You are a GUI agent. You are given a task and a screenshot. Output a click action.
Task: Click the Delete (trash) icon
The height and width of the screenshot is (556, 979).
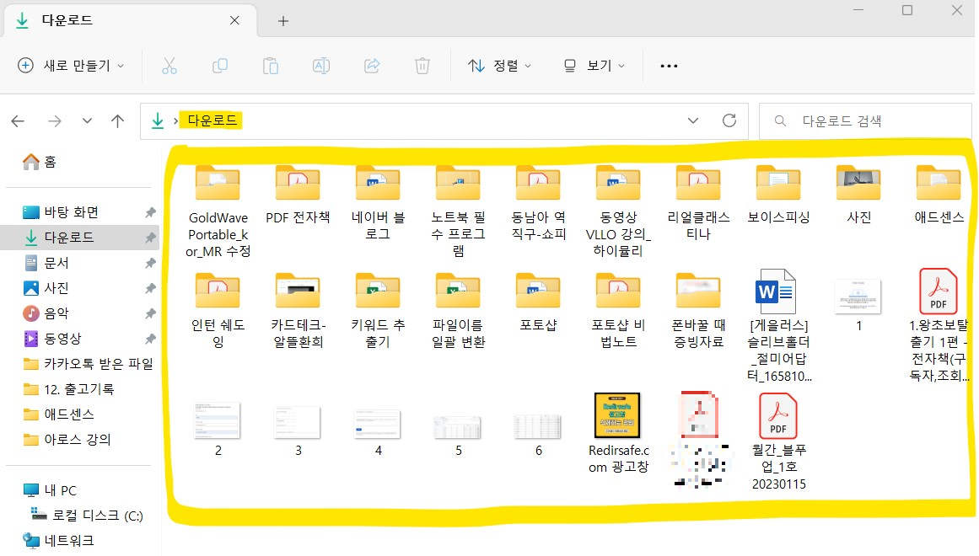pos(422,65)
